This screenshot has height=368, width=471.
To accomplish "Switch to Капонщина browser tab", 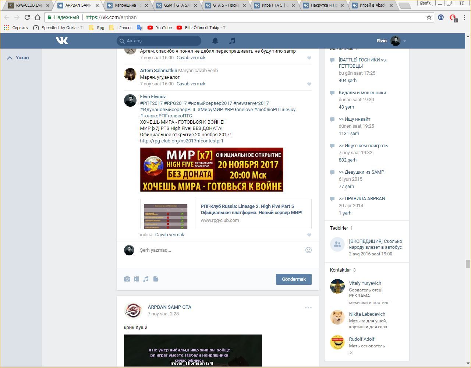I will (x=127, y=5).
